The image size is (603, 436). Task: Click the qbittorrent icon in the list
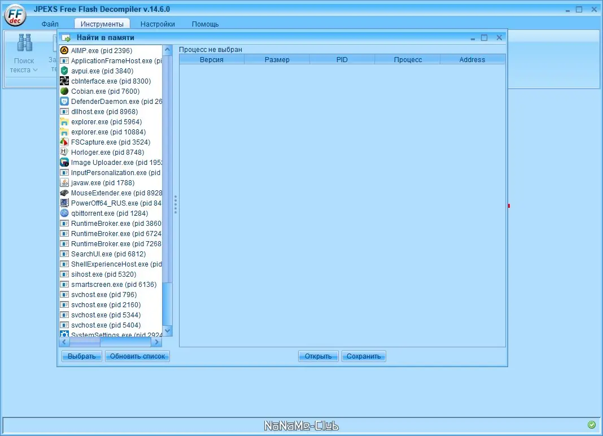[x=65, y=213]
